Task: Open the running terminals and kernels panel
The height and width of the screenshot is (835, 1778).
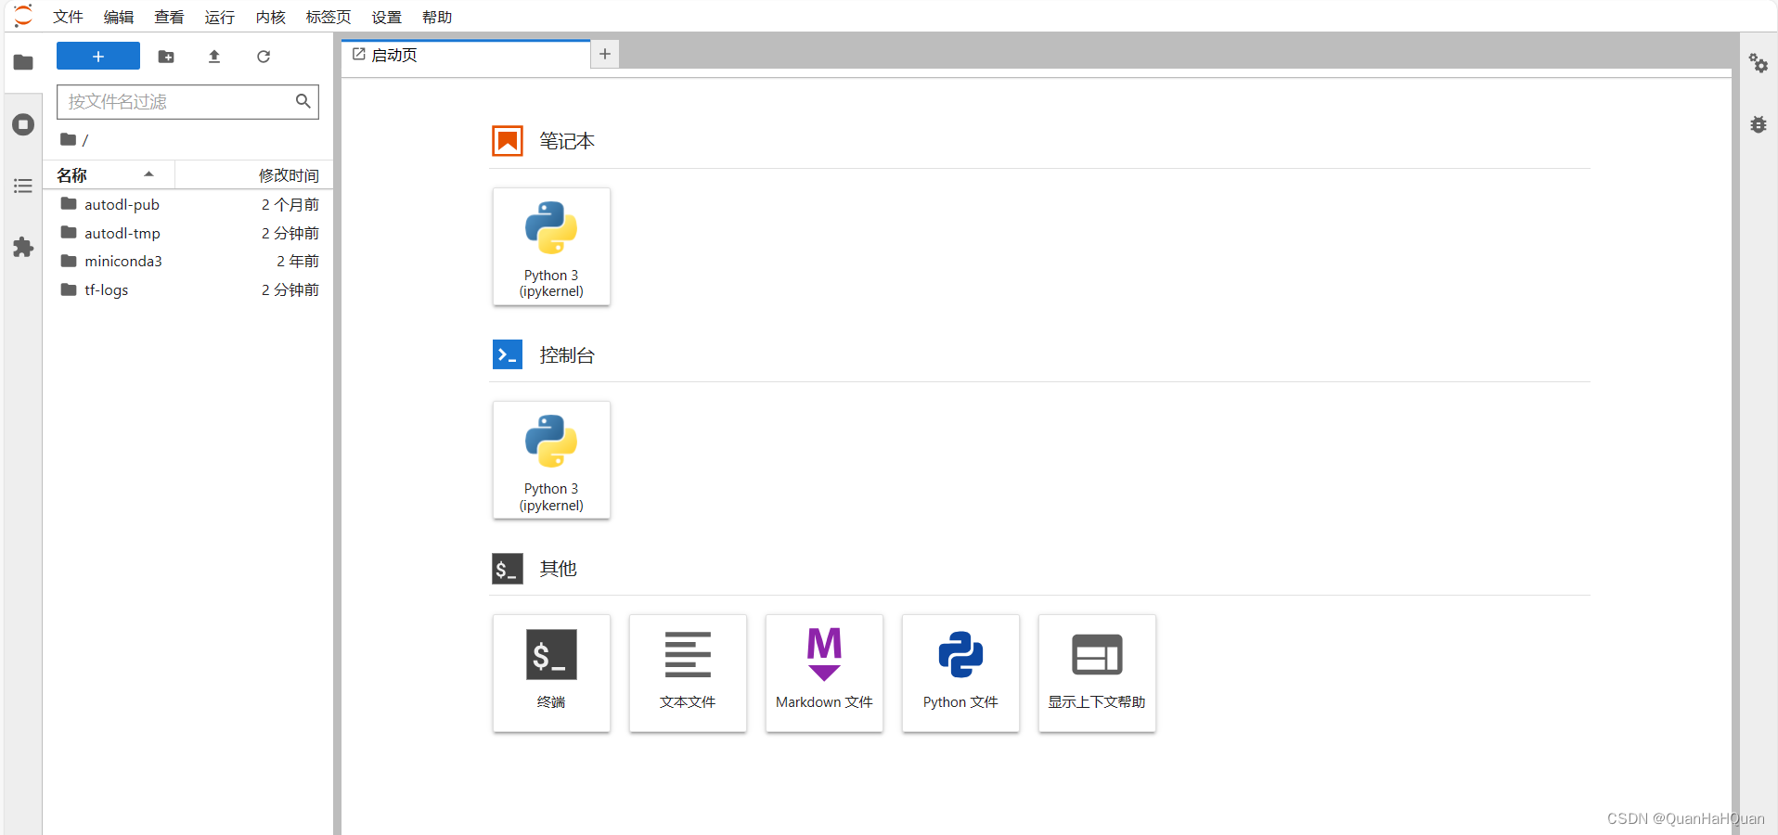Action: pyautogui.click(x=23, y=124)
